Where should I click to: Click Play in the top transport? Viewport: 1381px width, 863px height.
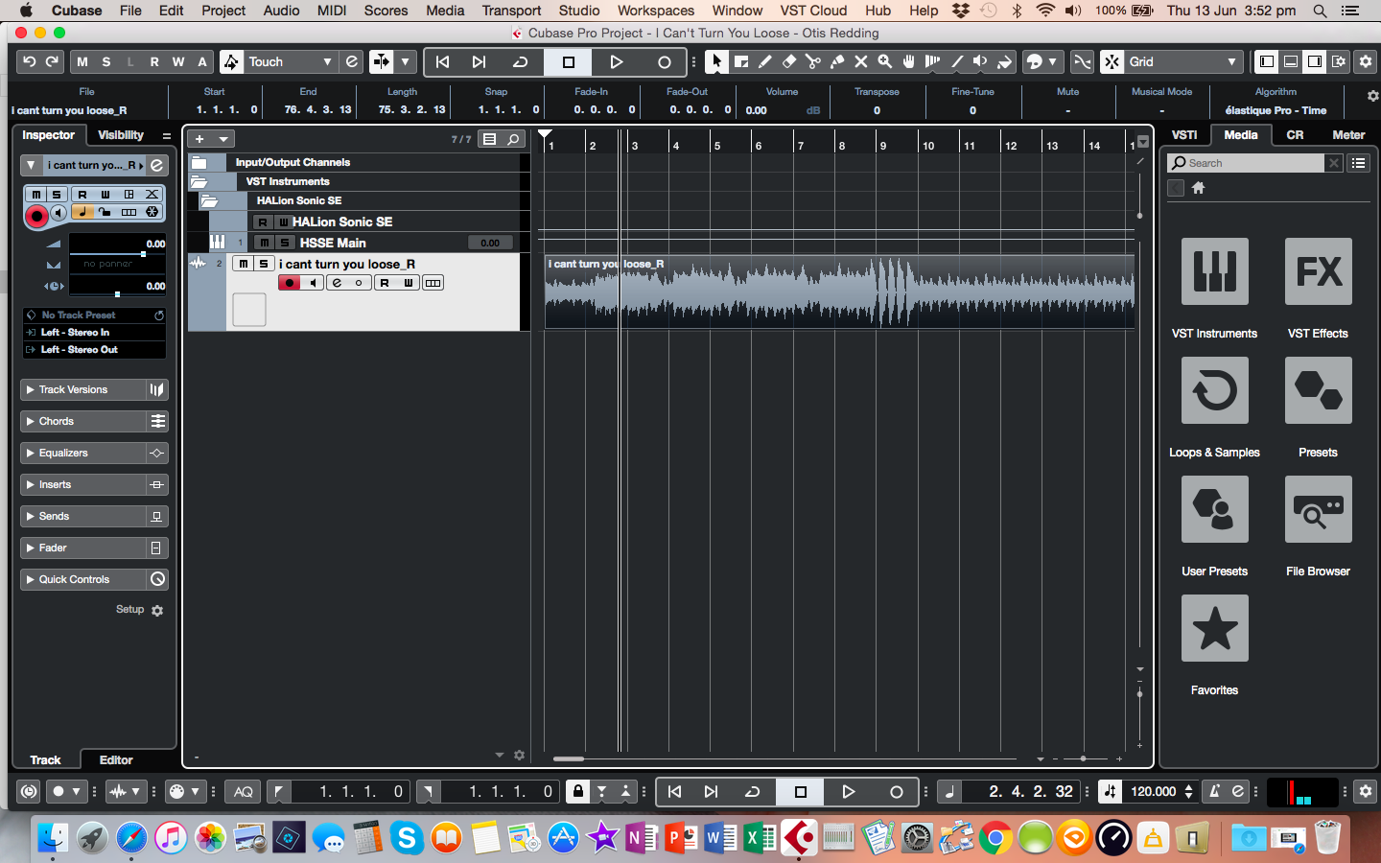tap(617, 62)
